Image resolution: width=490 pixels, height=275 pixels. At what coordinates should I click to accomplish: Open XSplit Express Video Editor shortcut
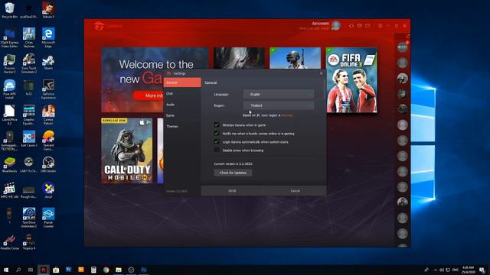pos(9,37)
